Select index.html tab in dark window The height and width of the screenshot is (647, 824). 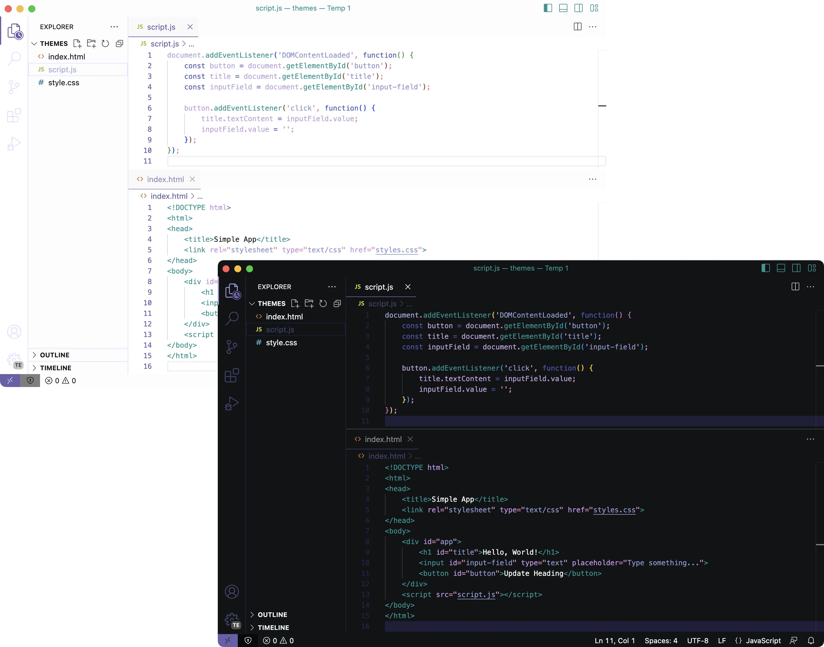tap(383, 439)
